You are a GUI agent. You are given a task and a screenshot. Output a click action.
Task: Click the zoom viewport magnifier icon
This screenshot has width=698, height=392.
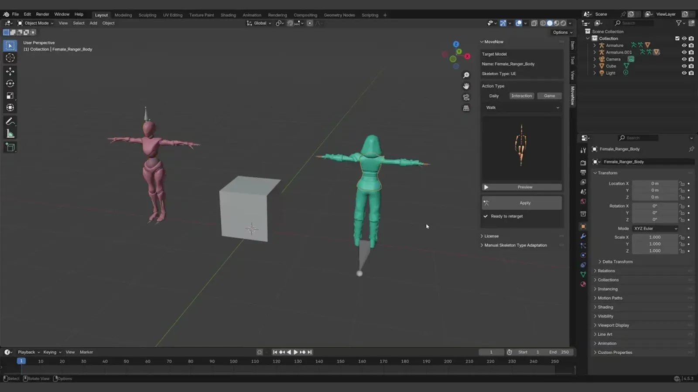point(466,75)
